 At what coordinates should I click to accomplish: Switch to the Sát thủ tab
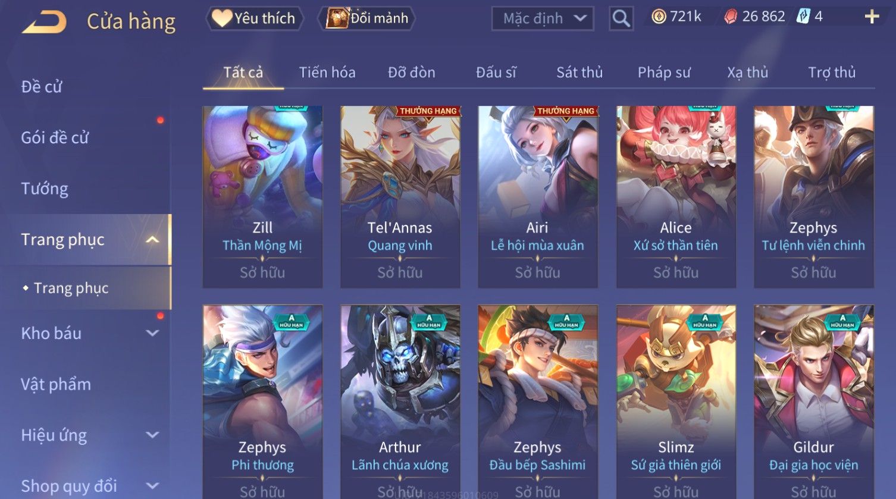click(x=579, y=73)
